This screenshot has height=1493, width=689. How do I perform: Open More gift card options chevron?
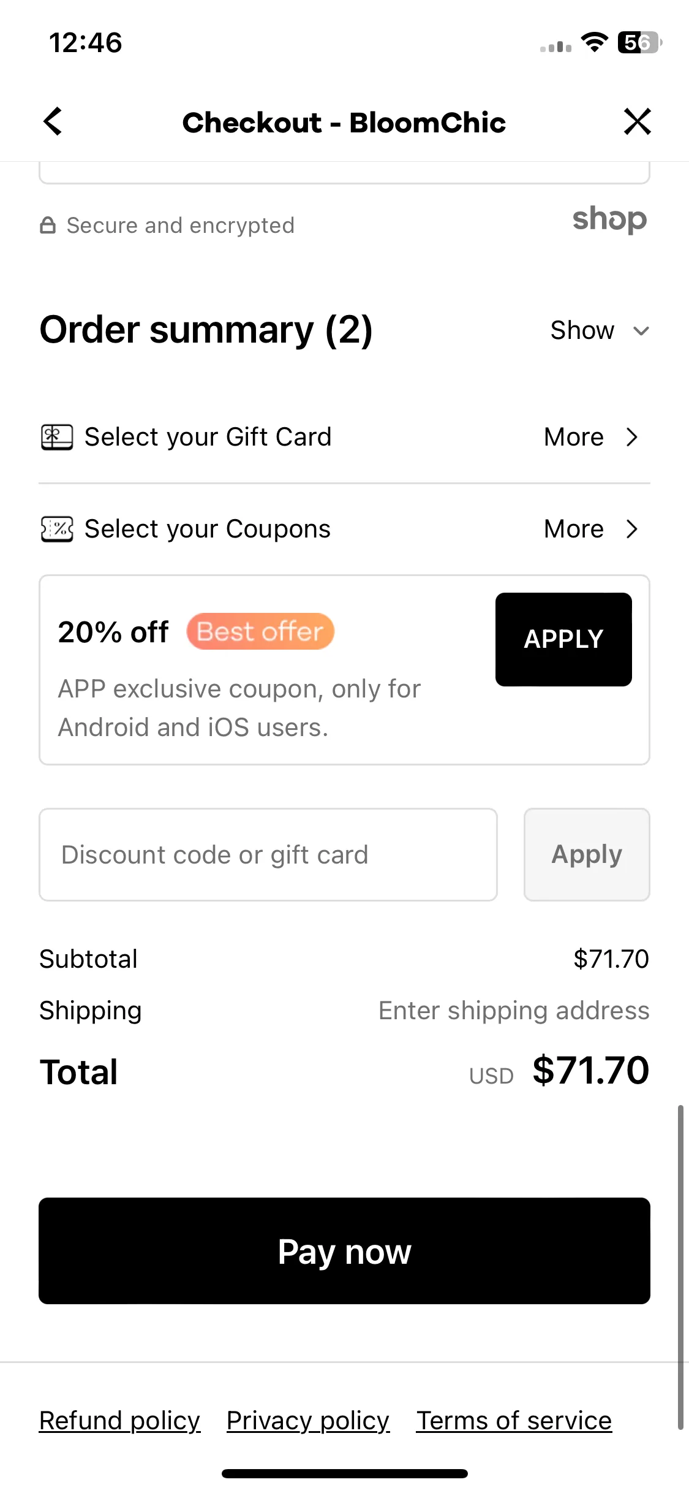[x=633, y=437]
